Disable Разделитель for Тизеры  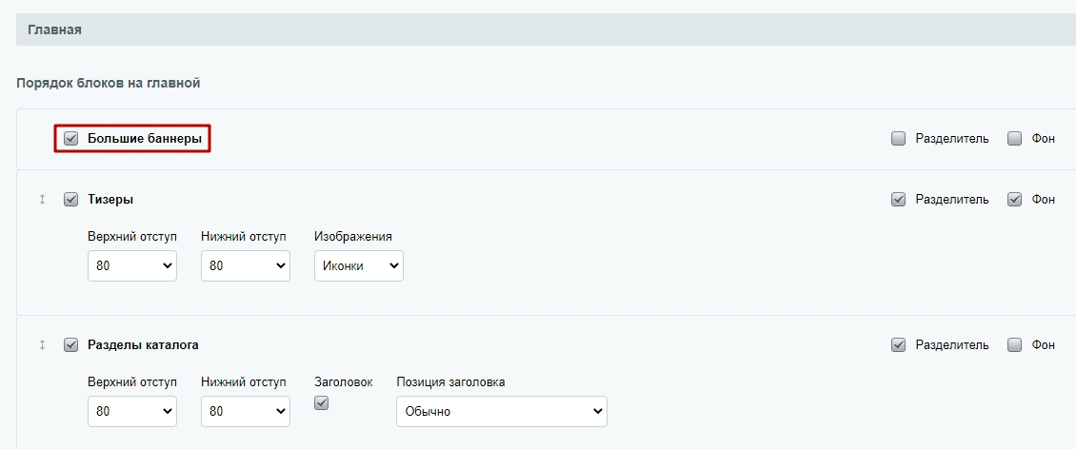coord(898,200)
